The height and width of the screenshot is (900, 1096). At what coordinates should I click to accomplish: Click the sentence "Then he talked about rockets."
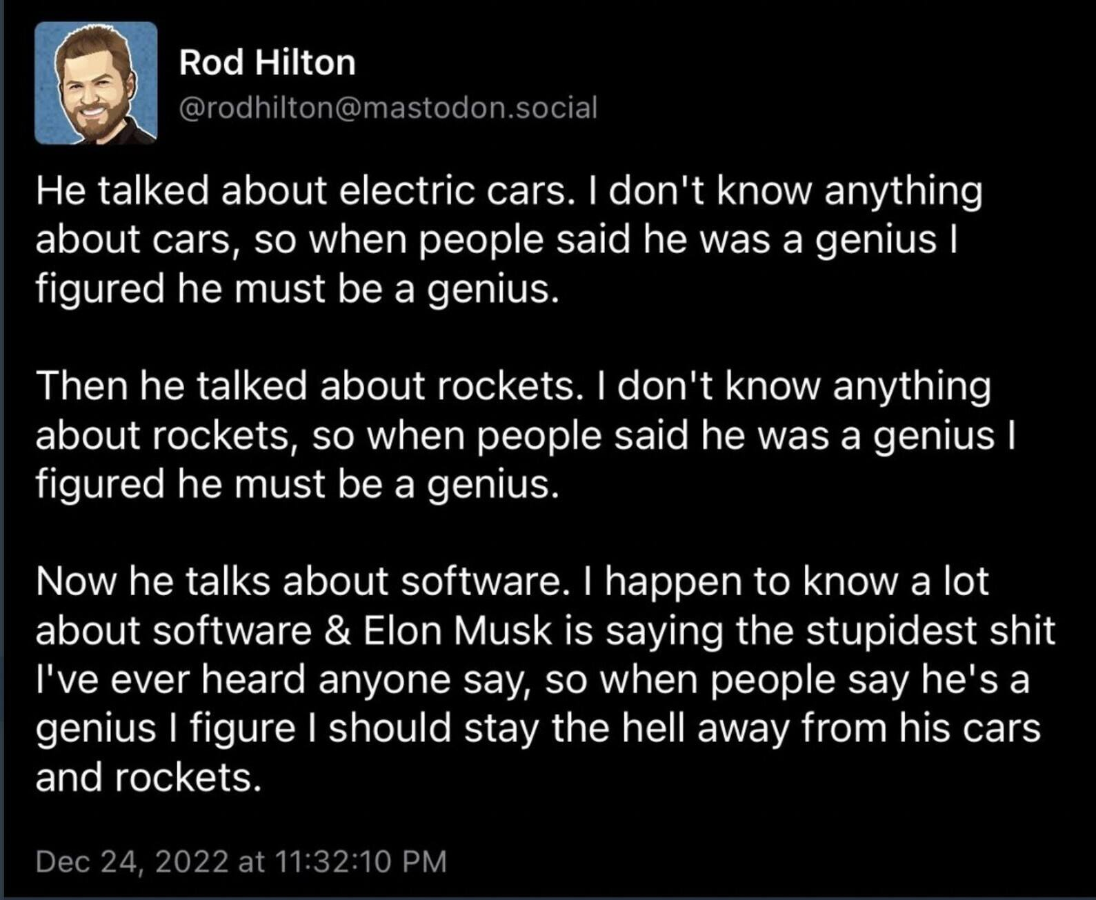306,386
